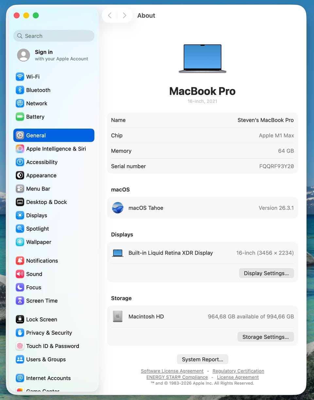Click the Version 26.3.1 text
The width and height of the screenshot is (314, 400).
pos(276,208)
